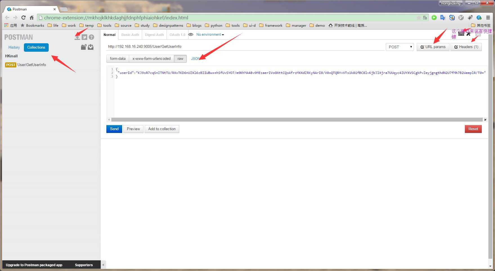Viewport: 495px width, 271px height.
Task: Open the designpatterns bookmarks folder
Action: (x=168, y=25)
